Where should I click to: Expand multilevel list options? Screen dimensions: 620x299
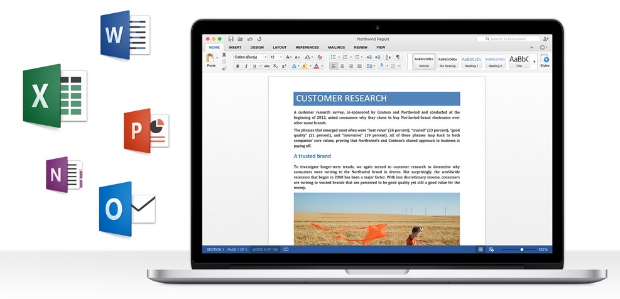click(x=362, y=57)
